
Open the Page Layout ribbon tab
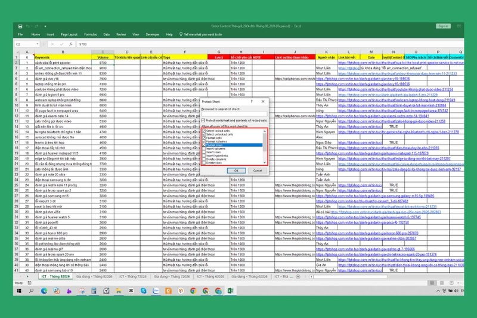69,35
